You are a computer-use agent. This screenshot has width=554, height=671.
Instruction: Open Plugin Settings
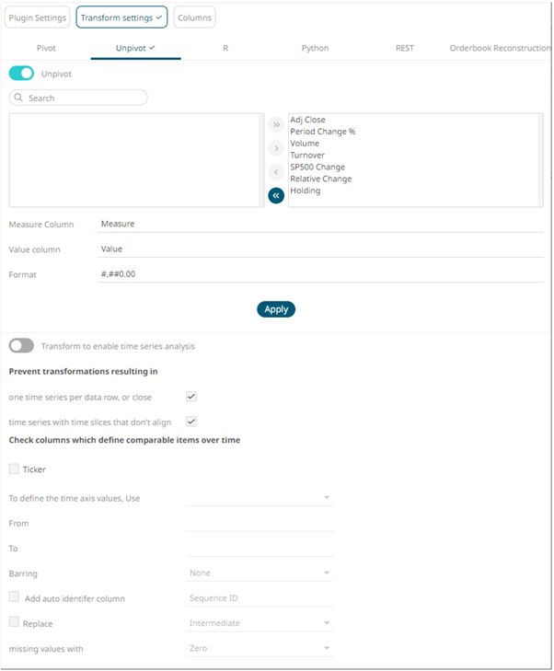(38, 17)
